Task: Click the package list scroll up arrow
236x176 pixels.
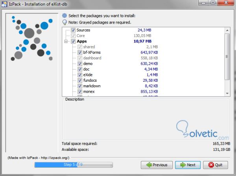Action: (x=227, y=31)
